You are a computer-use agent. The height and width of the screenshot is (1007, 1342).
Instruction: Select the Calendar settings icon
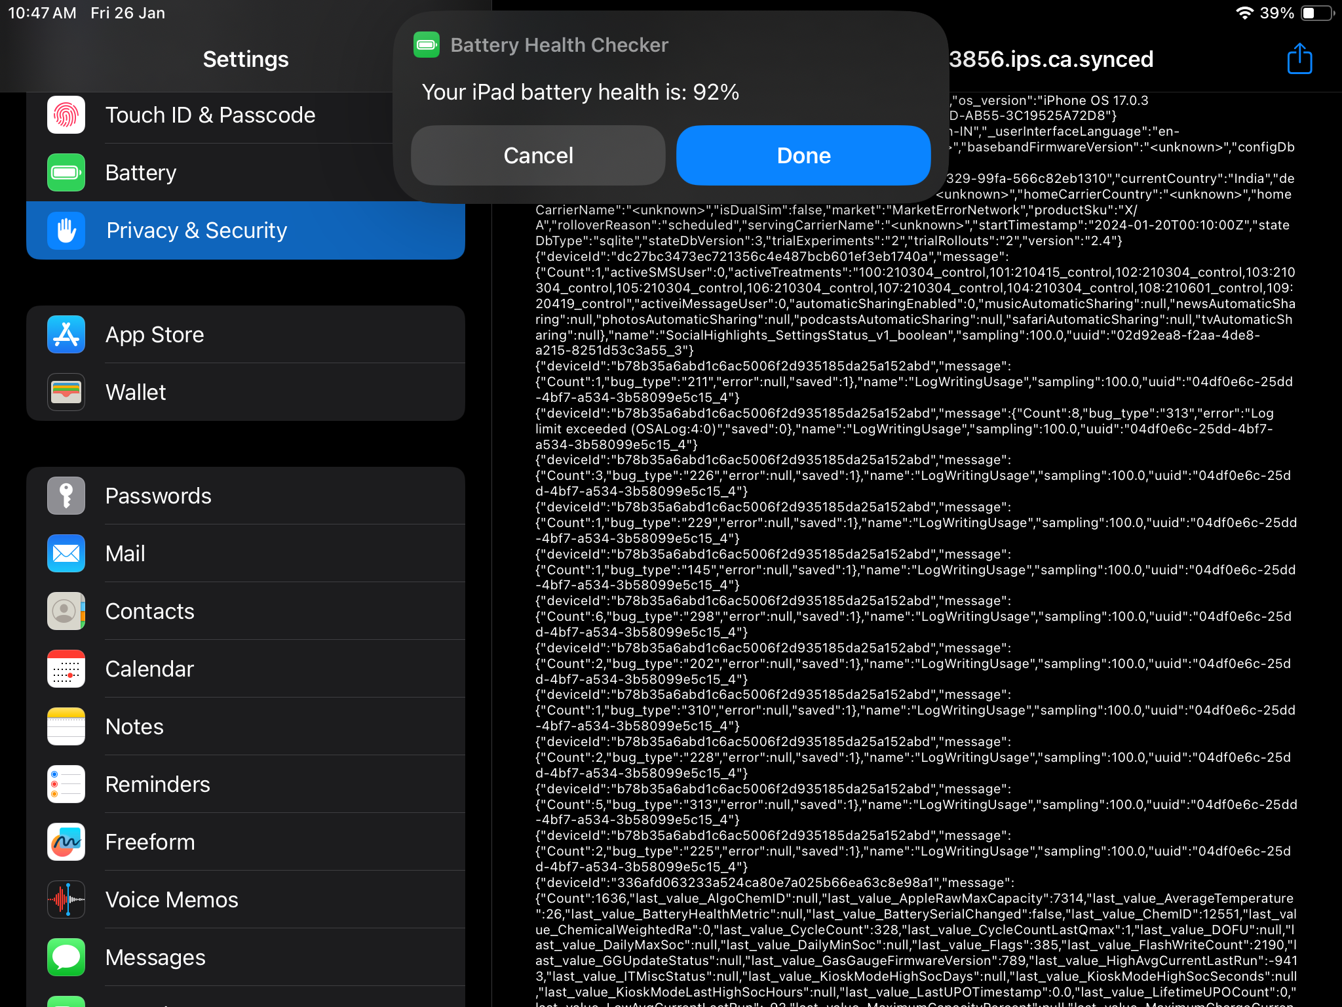pyautogui.click(x=66, y=669)
